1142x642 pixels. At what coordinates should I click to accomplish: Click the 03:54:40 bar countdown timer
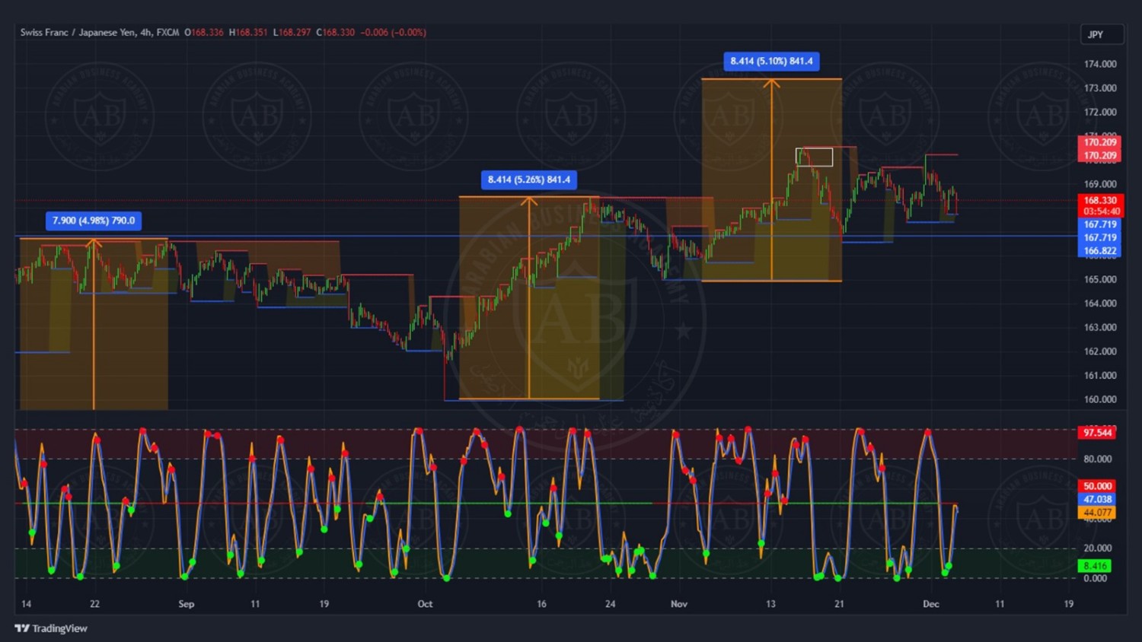pyautogui.click(x=1100, y=211)
